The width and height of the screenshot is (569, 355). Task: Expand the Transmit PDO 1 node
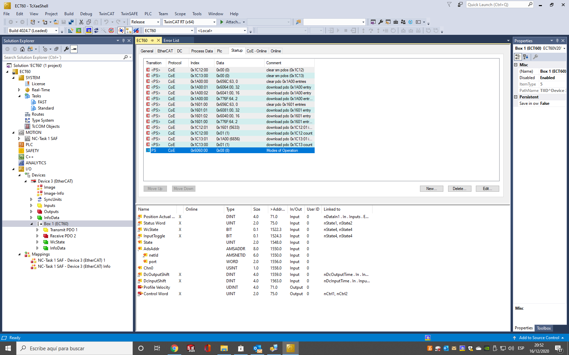tap(38, 230)
